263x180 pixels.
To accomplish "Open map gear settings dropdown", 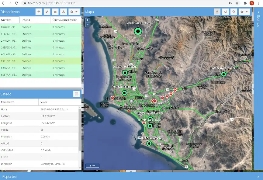I will tap(244, 12).
